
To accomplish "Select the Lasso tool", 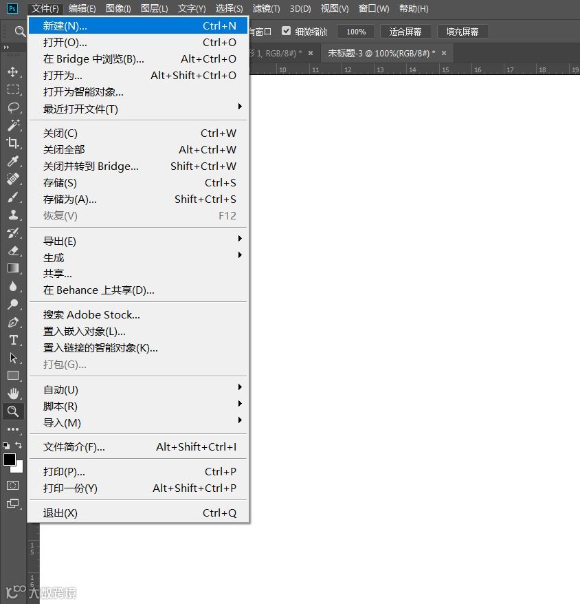I will (13, 107).
